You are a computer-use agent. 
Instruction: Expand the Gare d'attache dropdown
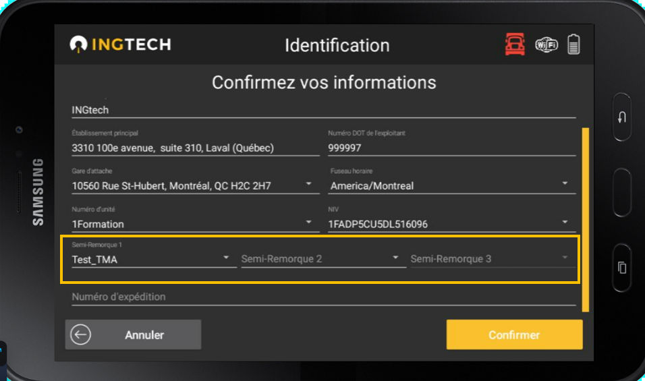click(x=308, y=183)
